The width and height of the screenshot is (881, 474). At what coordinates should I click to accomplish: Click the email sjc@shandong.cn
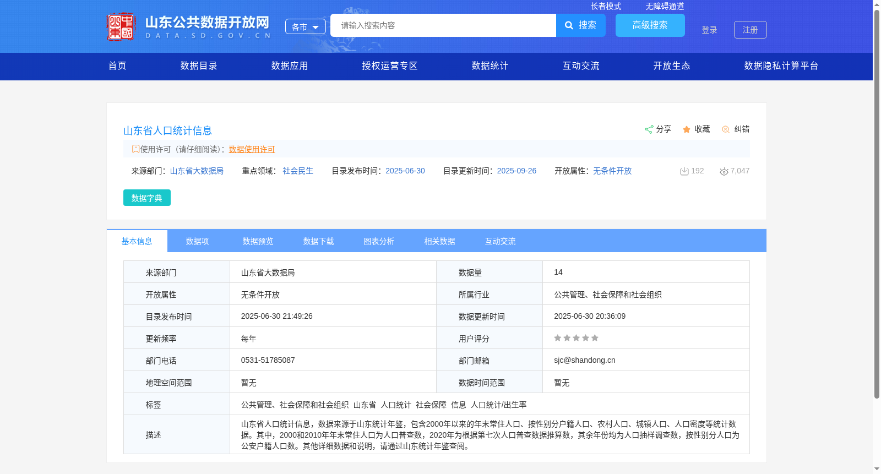pos(585,360)
